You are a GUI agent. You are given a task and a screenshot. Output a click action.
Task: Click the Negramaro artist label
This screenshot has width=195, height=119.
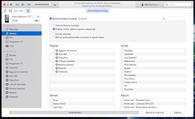(x=129, y=61)
